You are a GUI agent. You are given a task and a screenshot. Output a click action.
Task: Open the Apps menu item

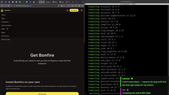click(3, 18)
